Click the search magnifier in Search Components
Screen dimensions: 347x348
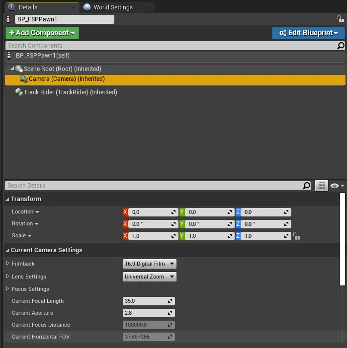pyautogui.click(x=341, y=46)
